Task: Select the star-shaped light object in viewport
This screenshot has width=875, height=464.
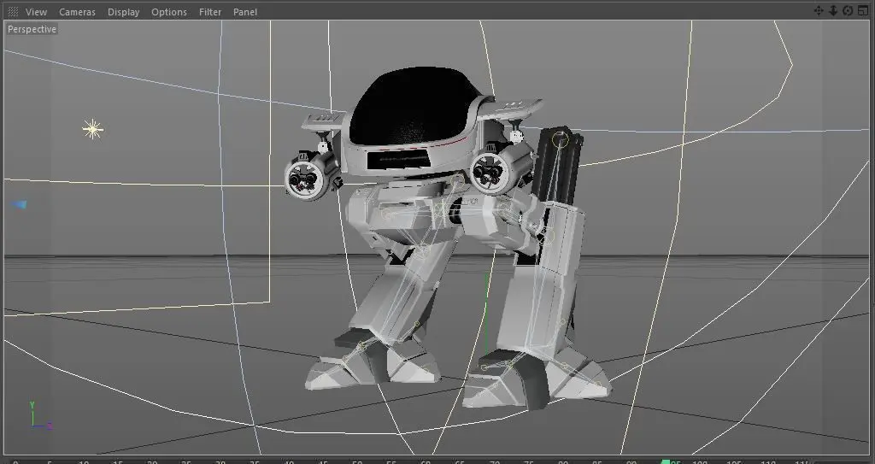Action: (92, 130)
